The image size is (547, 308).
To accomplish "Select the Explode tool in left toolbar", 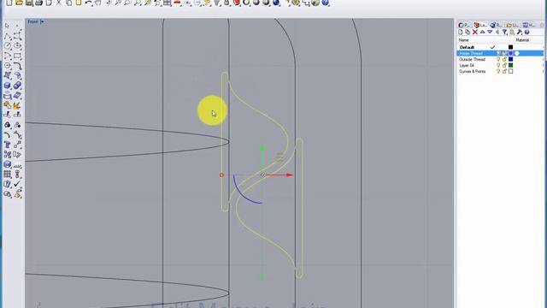I will coord(17,105).
